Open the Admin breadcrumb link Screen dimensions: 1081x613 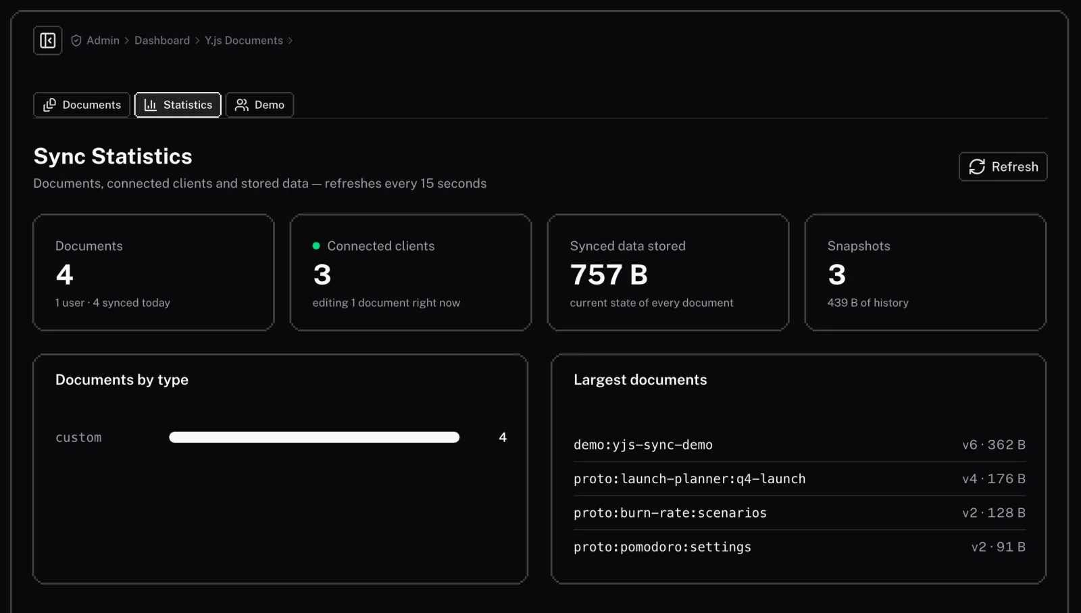pyautogui.click(x=103, y=41)
